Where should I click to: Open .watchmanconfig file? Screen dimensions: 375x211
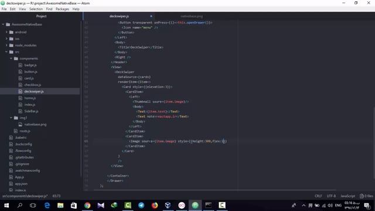point(28,171)
